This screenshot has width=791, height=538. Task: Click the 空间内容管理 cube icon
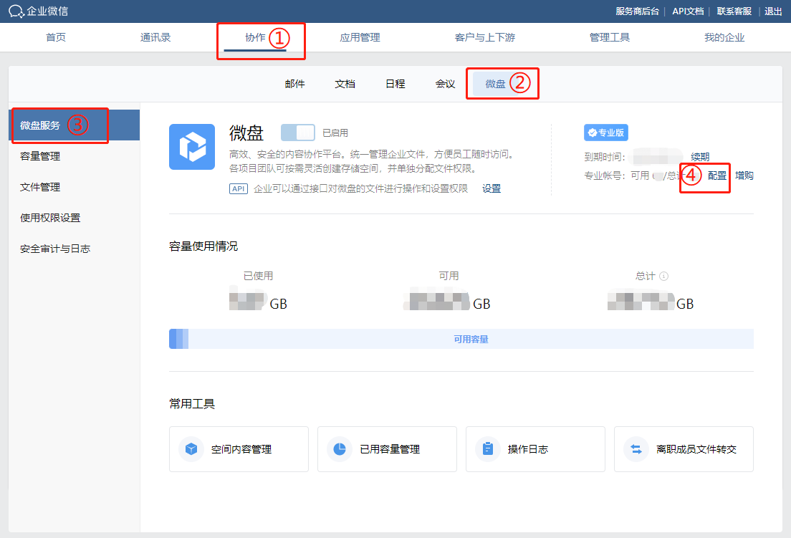(191, 448)
